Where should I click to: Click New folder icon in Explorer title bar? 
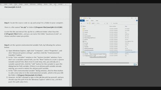point(86,18)
